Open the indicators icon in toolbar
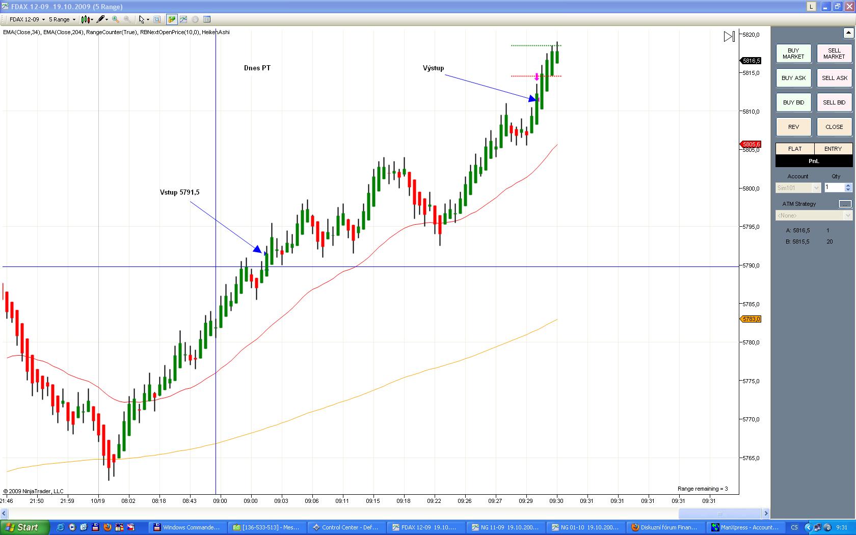The width and height of the screenshot is (856, 535). pyautogui.click(x=183, y=19)
